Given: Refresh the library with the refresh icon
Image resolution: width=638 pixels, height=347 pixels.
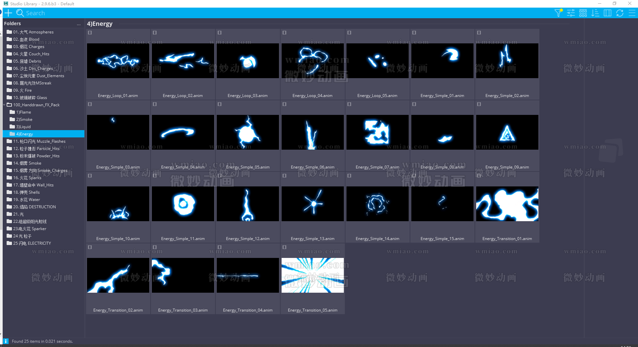Looking at the screenshot, I should (620, 13).
